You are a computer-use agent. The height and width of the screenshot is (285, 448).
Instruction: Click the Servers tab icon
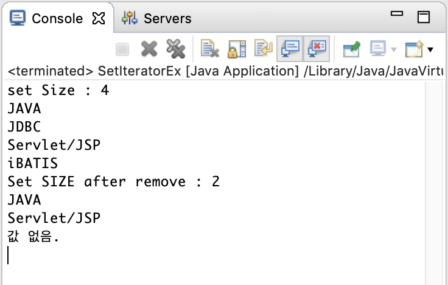click(x=130, y=18)
